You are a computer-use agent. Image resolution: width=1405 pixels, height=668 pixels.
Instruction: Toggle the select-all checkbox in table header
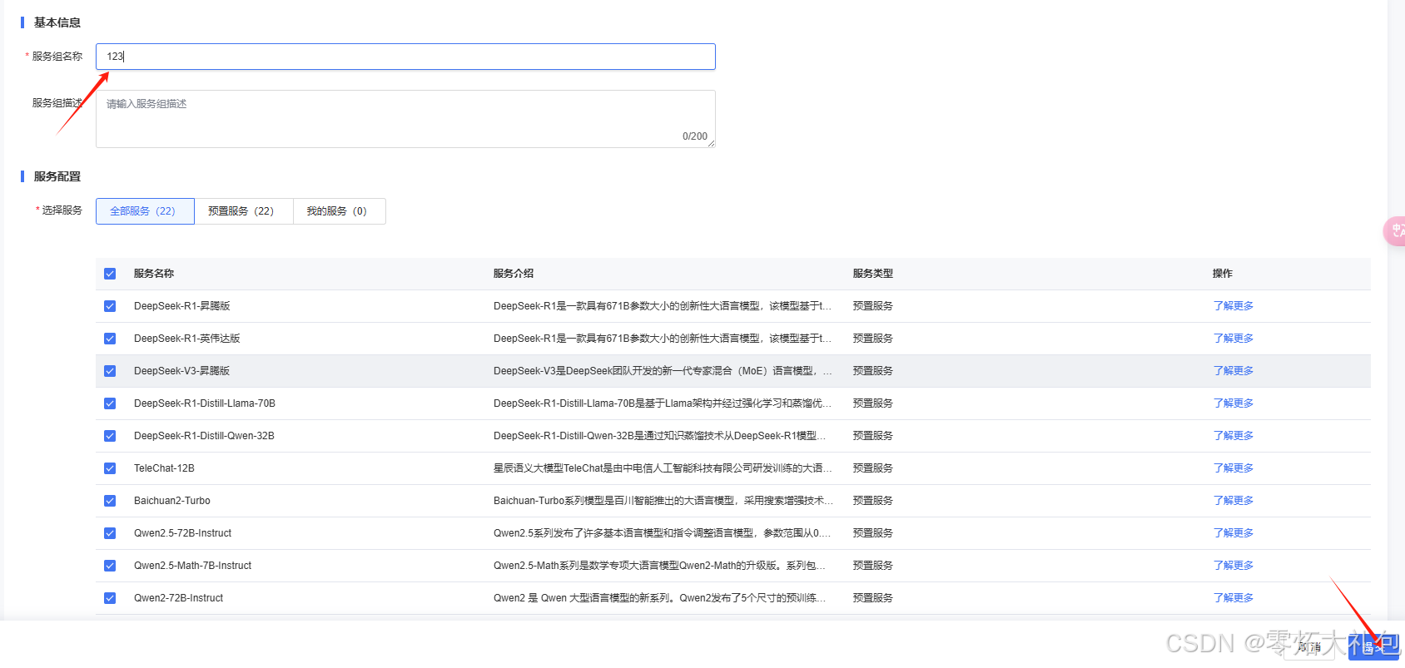(110, 274)
